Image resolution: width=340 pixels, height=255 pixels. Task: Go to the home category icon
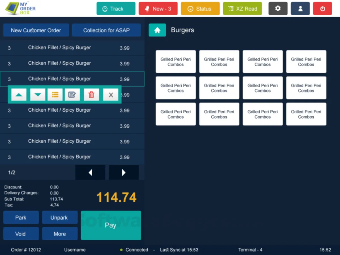click(157, 30)
